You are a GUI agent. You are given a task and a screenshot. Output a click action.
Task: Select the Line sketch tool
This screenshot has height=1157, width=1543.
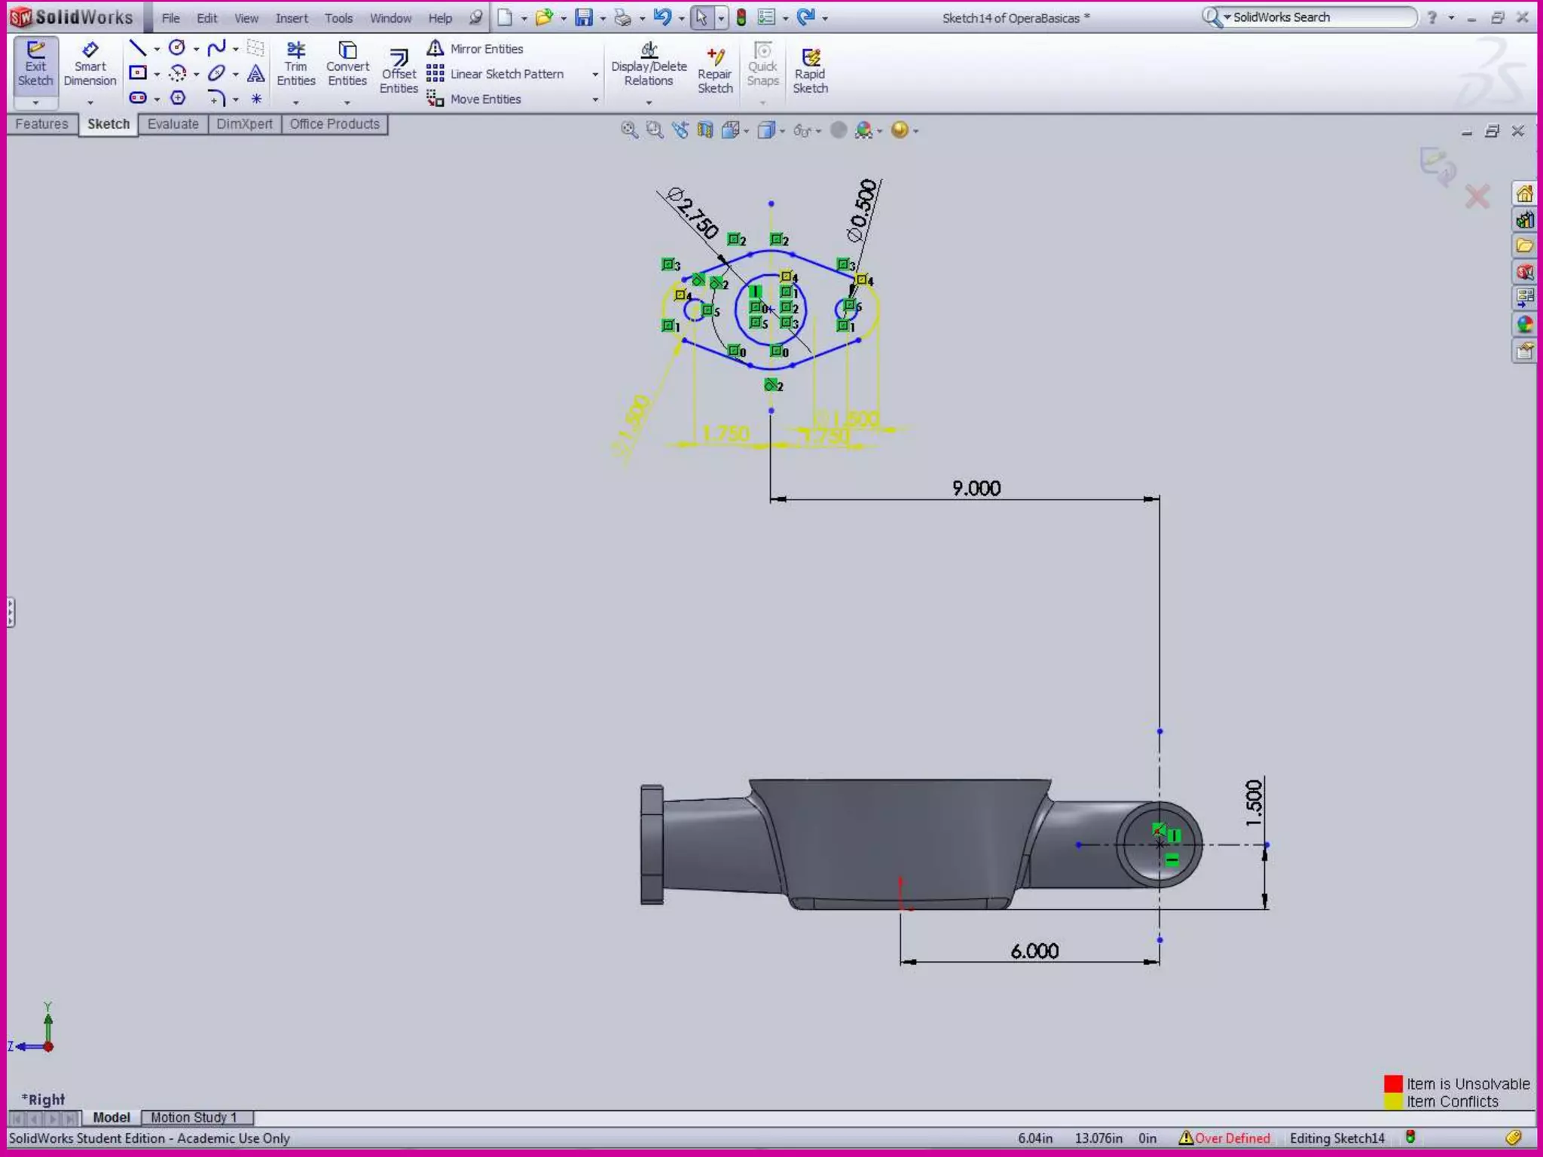point(137,48)
